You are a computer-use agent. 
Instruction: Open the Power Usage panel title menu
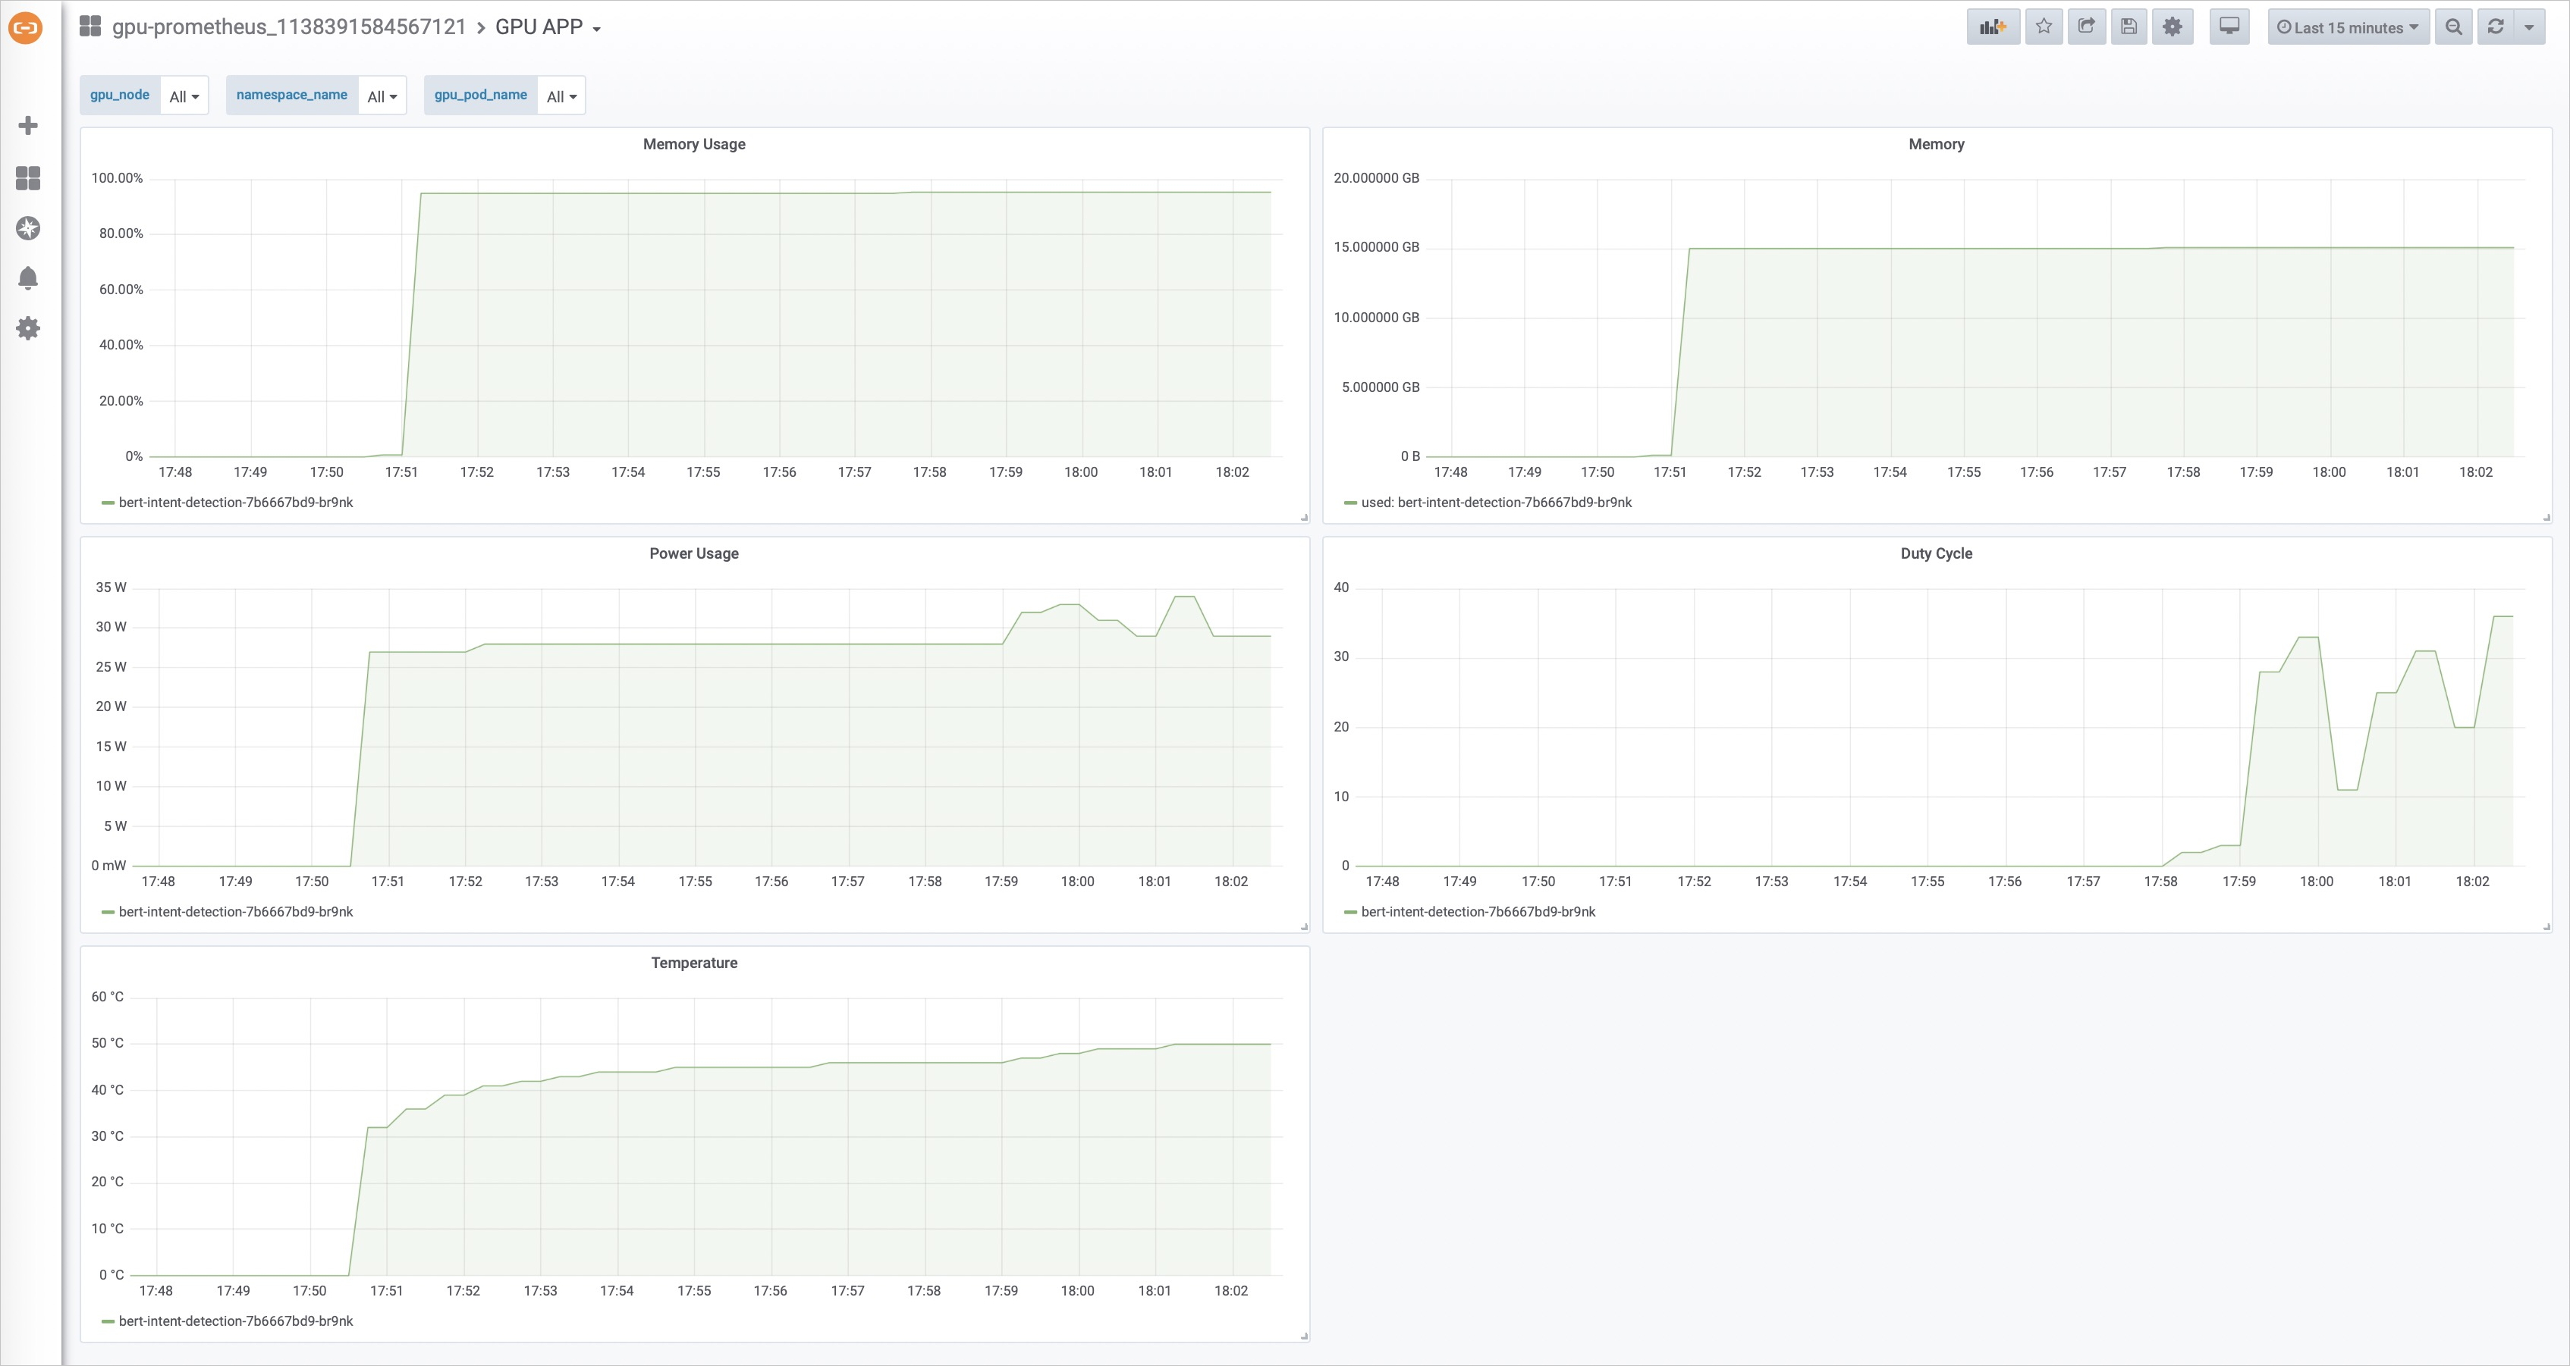[694, 553]
